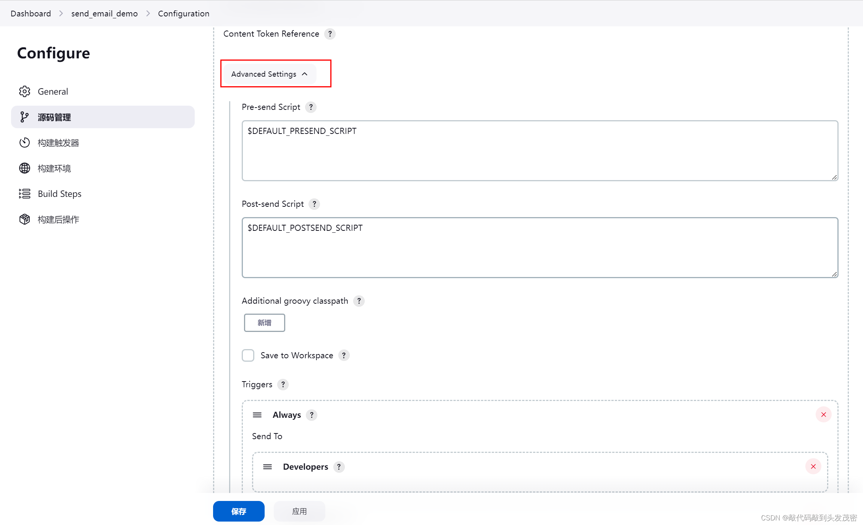Image resolution: width=863 pixels, height=525 pixels.
Task: Click the 应用 apply button
Action: point(299,511)
